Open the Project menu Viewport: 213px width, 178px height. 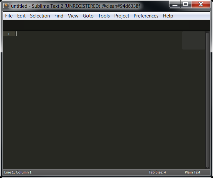click(122, 16)
